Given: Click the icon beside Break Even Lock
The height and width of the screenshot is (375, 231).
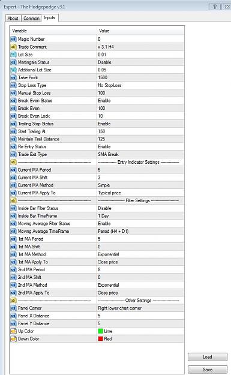Looking at the screenshot, I should pos(13,116).
